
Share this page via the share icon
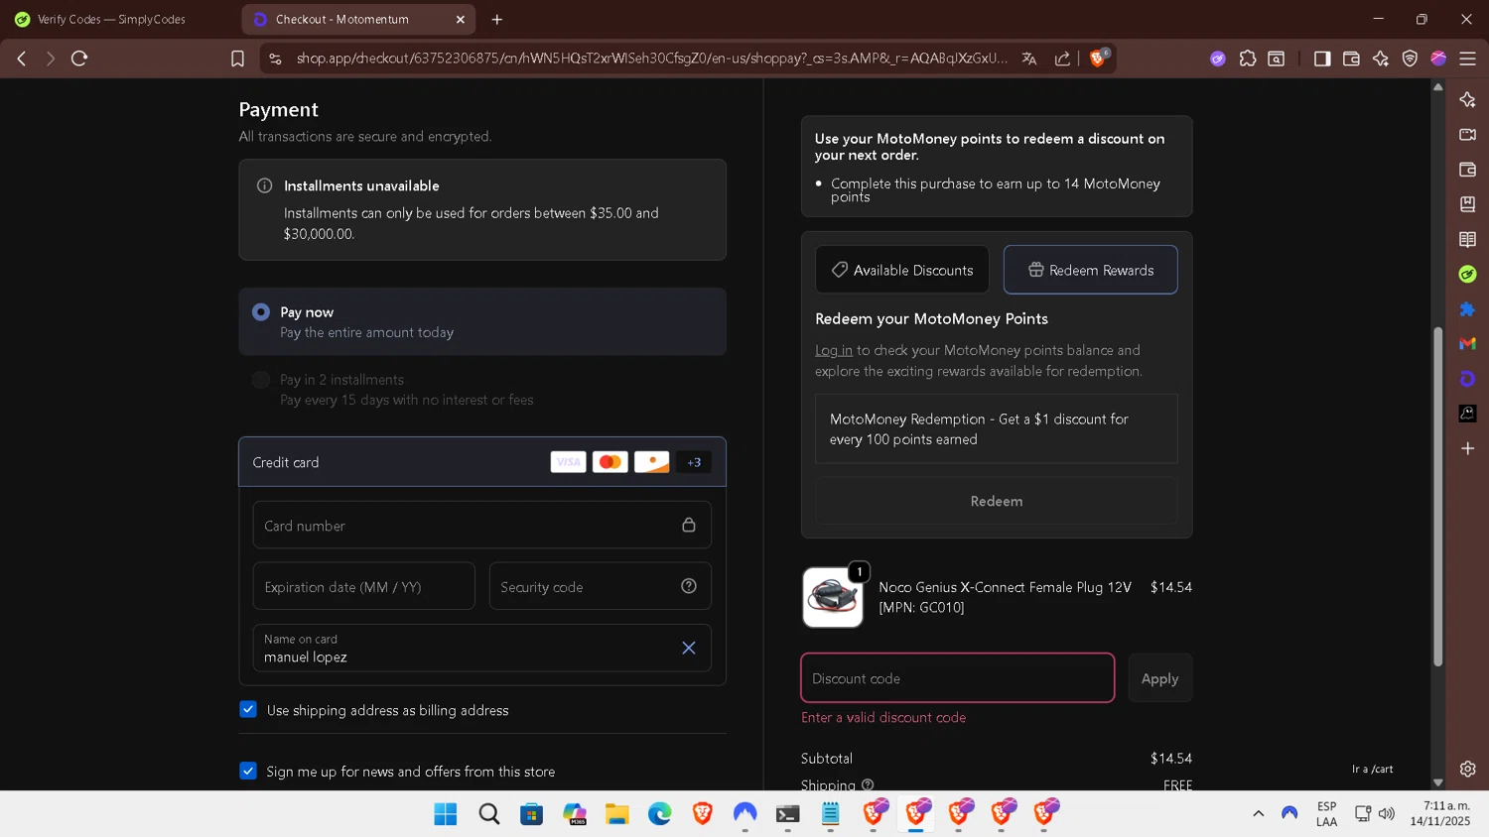(1062, 59)
